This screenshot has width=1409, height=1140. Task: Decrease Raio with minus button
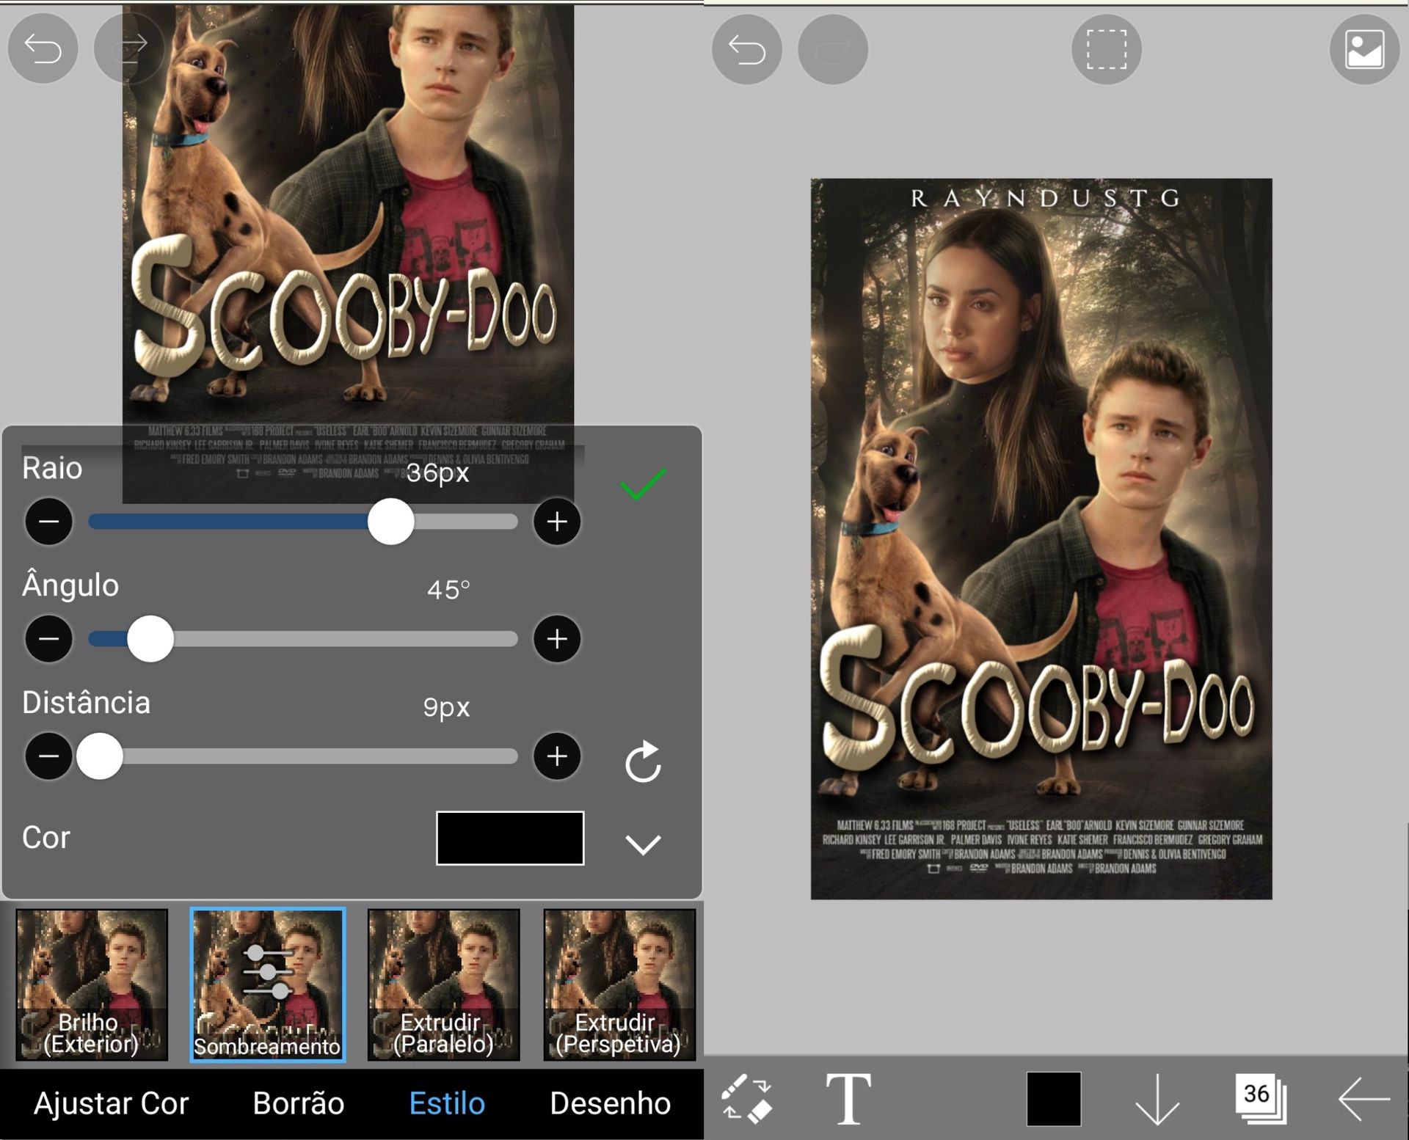tap(48, 522)
